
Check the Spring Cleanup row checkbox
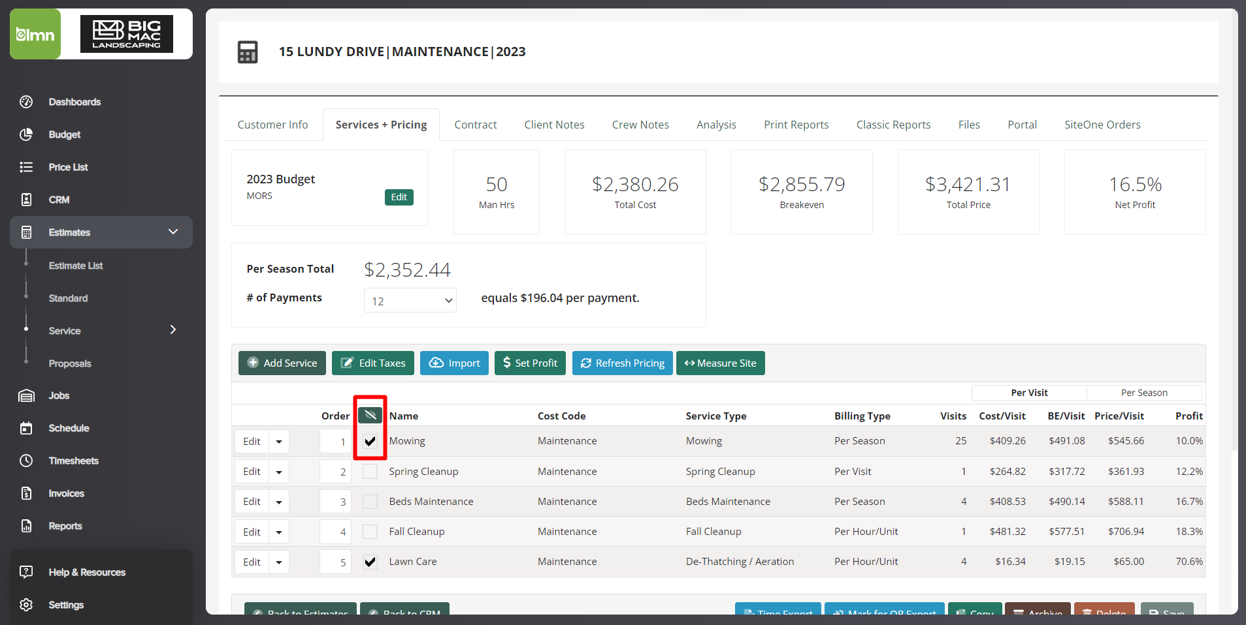tap(370, 472)
